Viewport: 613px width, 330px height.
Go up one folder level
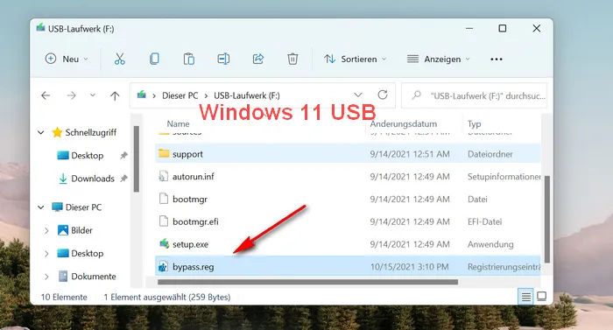click(x=115, y=95)
